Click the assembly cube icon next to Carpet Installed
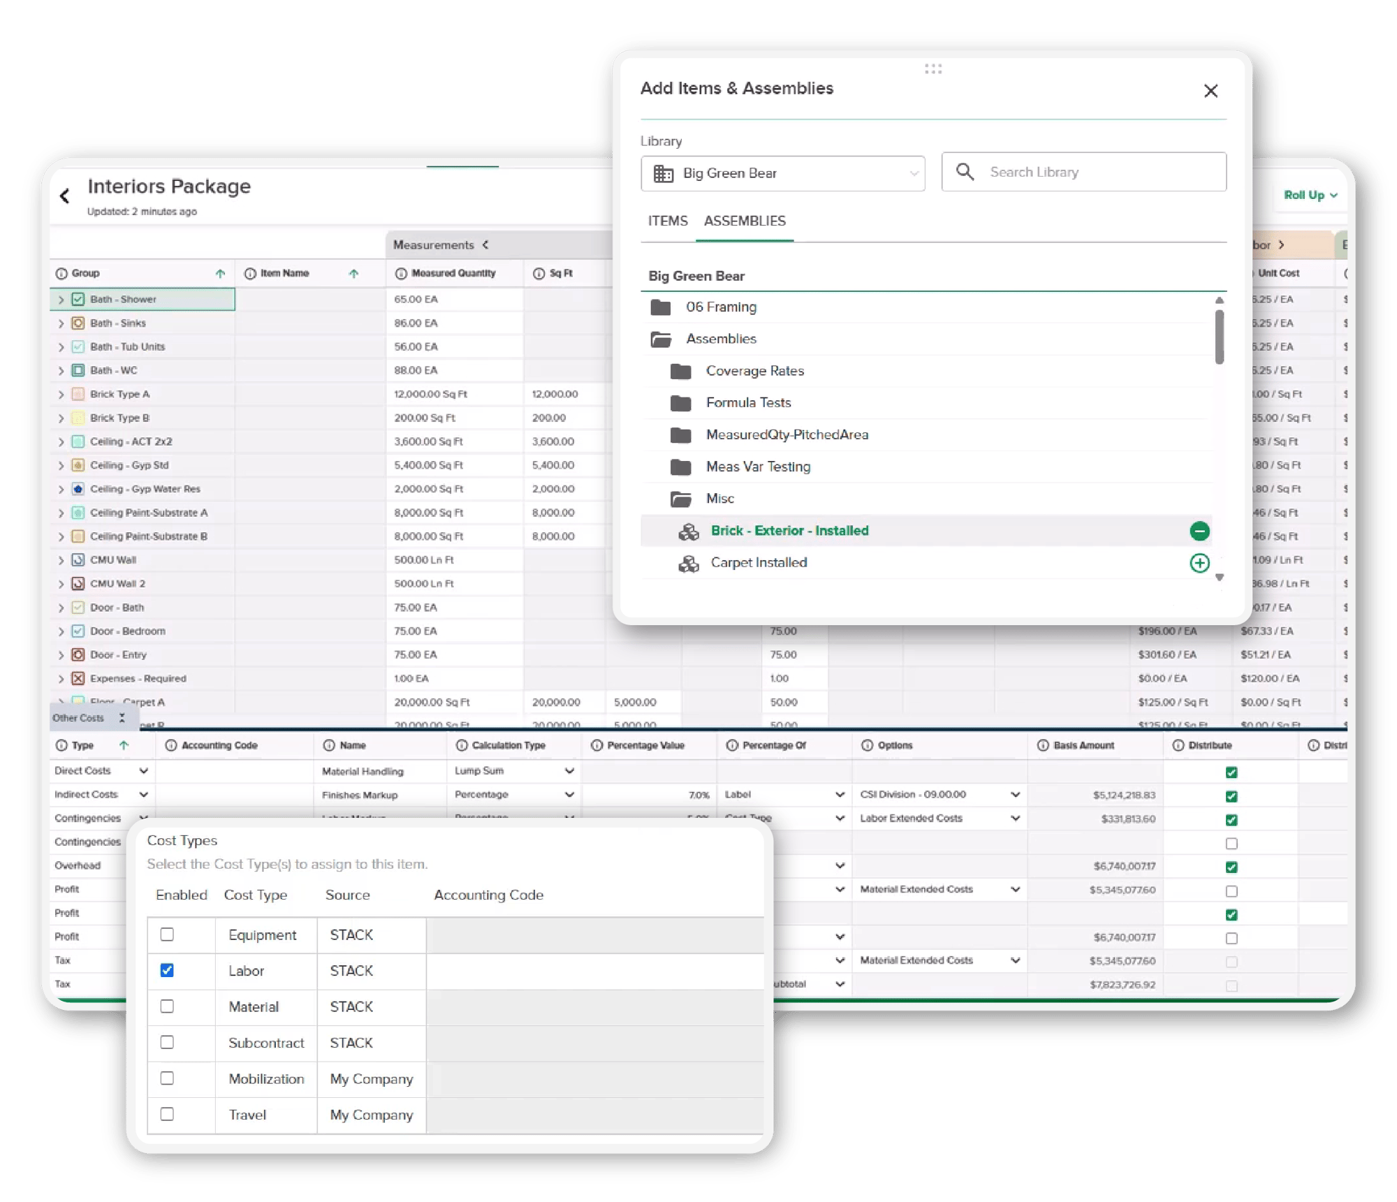The height and width of the screenshot is (1202, 1397). (x=689, y=562)
